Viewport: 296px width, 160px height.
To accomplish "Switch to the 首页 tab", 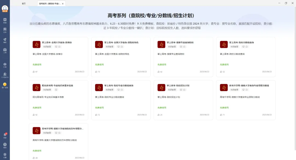I will pos(24,4).
